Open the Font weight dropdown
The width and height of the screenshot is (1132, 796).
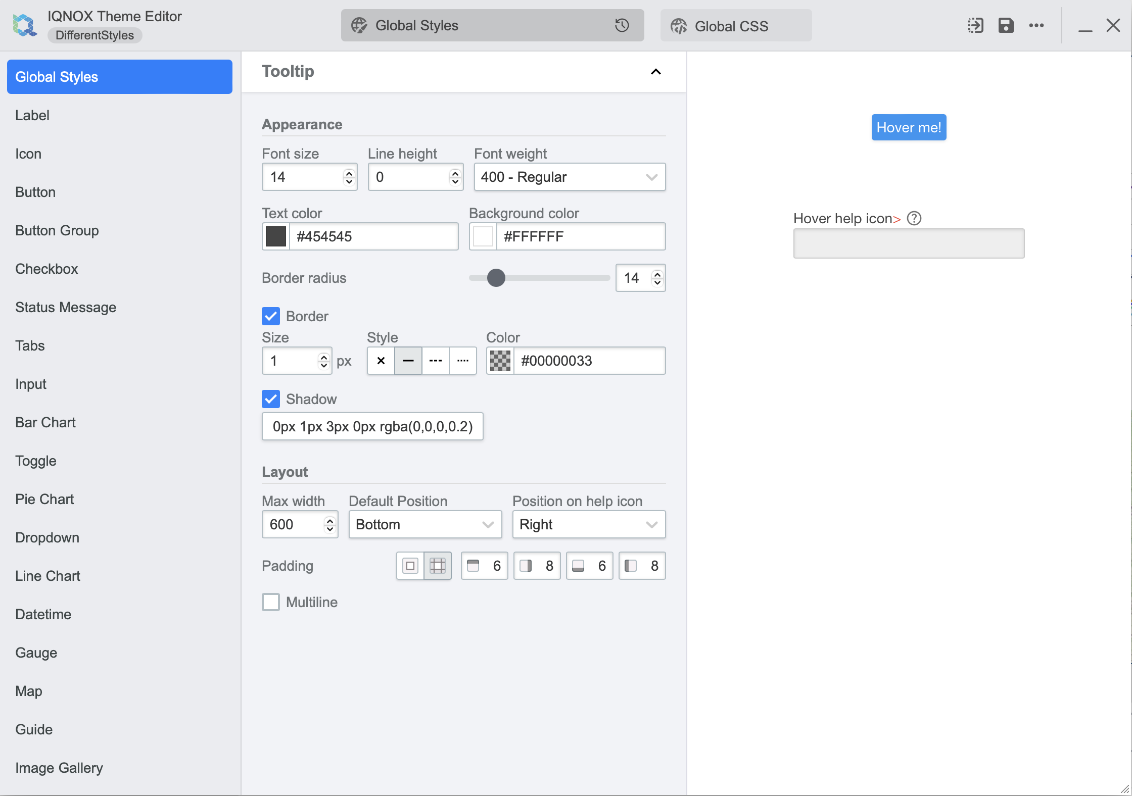[x=569, y=177]
